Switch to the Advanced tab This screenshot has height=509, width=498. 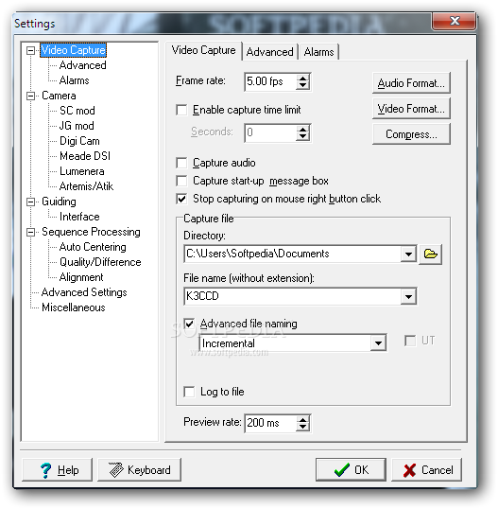[269, 52]
